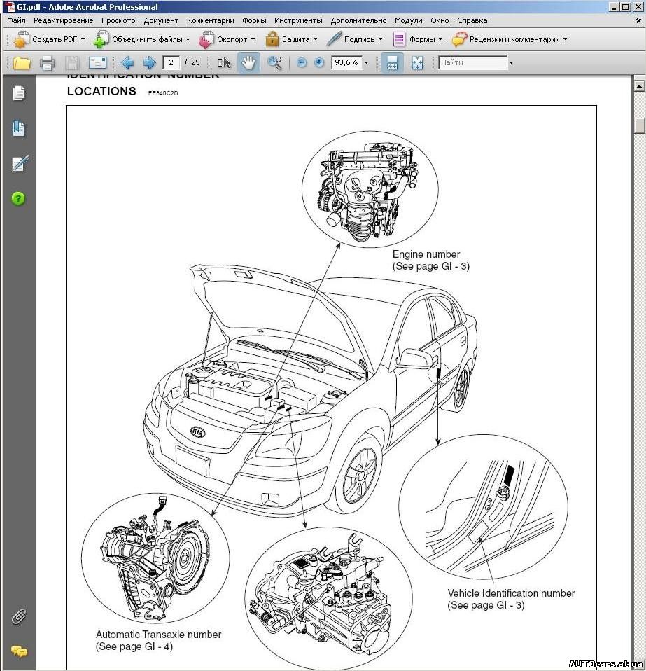The width and height of the screenshot is (646, 671).
Task: Click the page number field showing 2
Action: (x=171, y=62)
